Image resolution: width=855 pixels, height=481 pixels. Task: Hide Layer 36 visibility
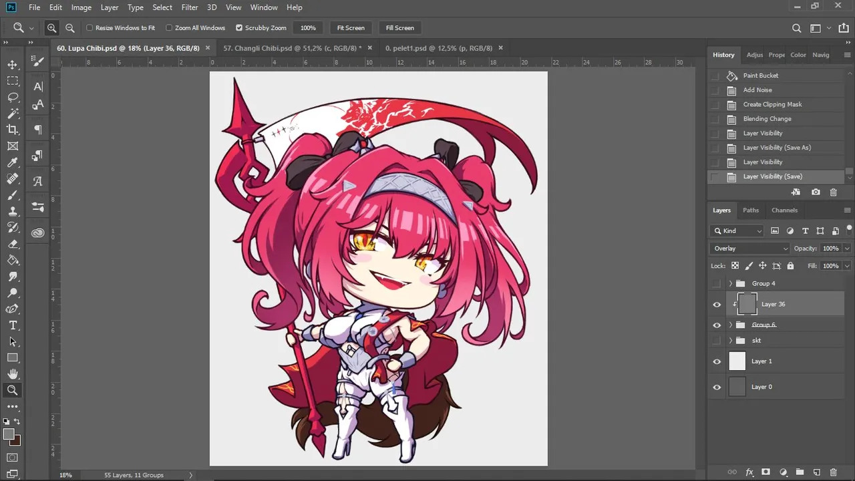coord(717,305)
